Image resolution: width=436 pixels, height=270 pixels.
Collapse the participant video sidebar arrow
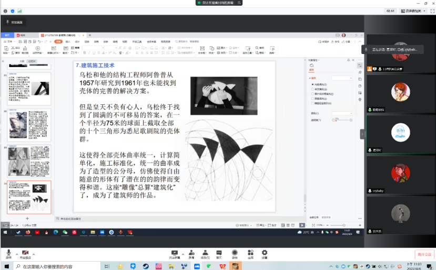pos(362,134)
